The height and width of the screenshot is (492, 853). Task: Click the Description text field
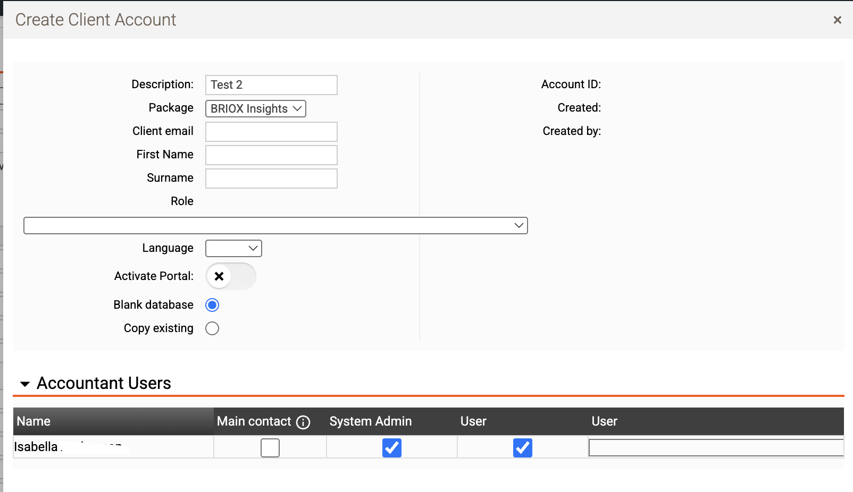[271, 85]
